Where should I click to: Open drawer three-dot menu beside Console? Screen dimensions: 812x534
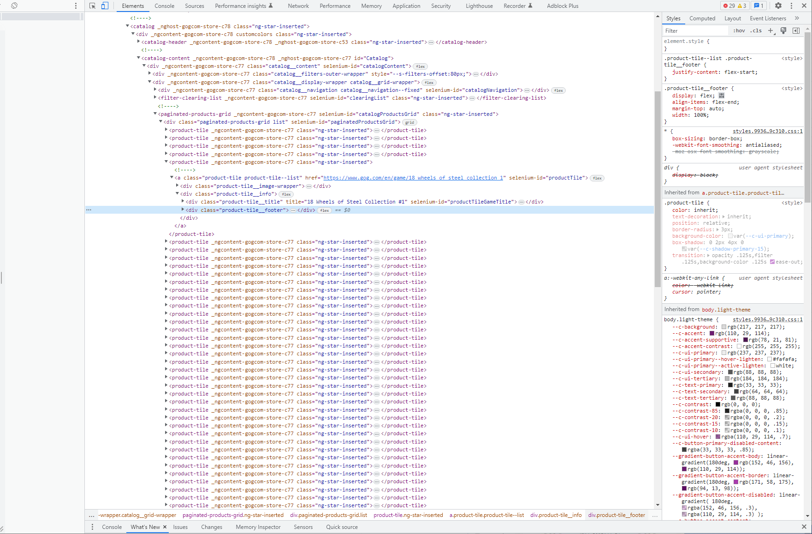pos(92,527)
